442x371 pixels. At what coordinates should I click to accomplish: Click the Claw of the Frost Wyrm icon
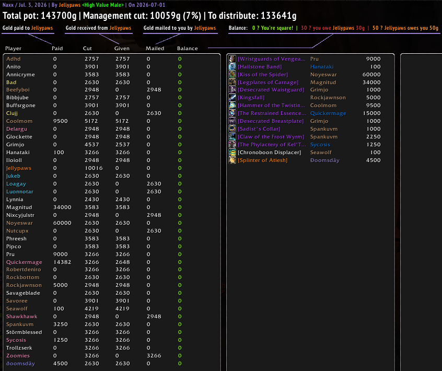click(x=232, y=137)
